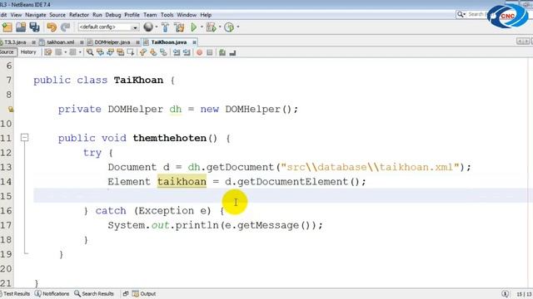The height and width of the screenshot is (299, 533).
Task: Click the New Project toolbar icon
Action: (x=7, y=27)
